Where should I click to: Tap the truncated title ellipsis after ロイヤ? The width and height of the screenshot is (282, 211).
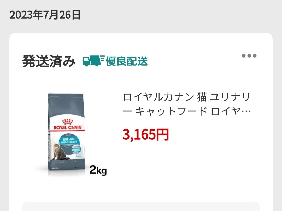[x=246, y=111]
